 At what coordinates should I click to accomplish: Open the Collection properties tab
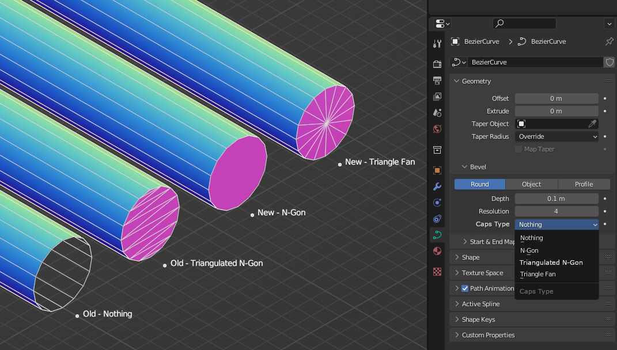(x=437, y=150)
